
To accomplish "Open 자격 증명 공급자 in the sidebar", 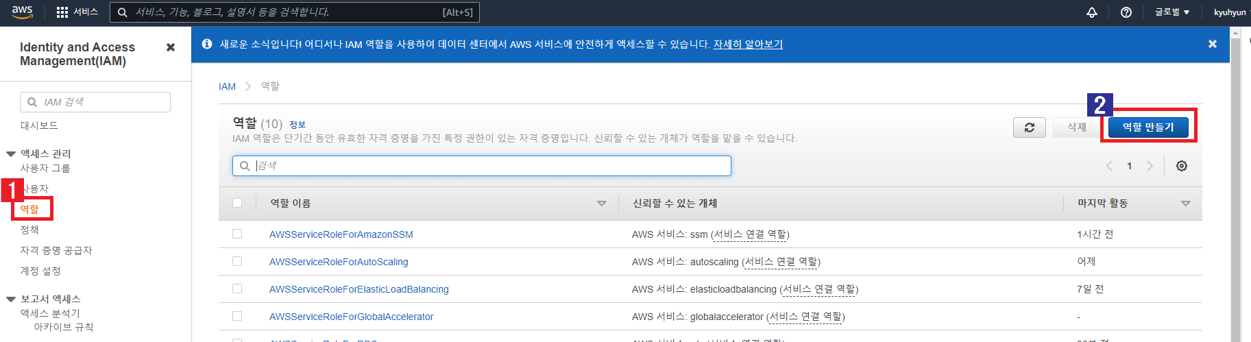I will point(56,250).
